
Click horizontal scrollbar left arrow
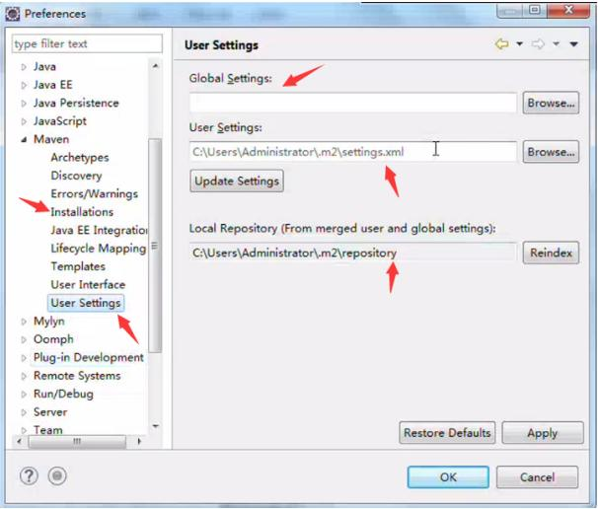[x=19, y=442]
